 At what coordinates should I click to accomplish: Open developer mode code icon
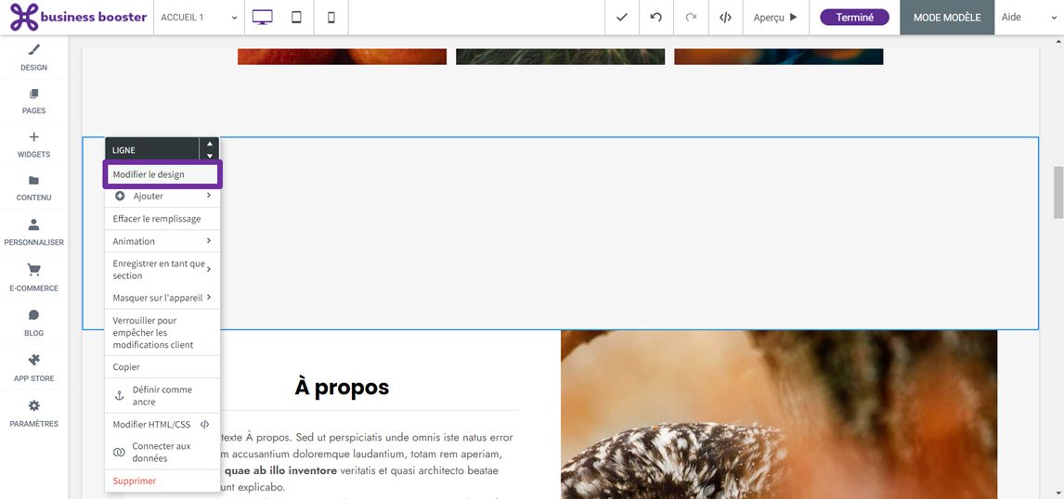pos(725,18)
